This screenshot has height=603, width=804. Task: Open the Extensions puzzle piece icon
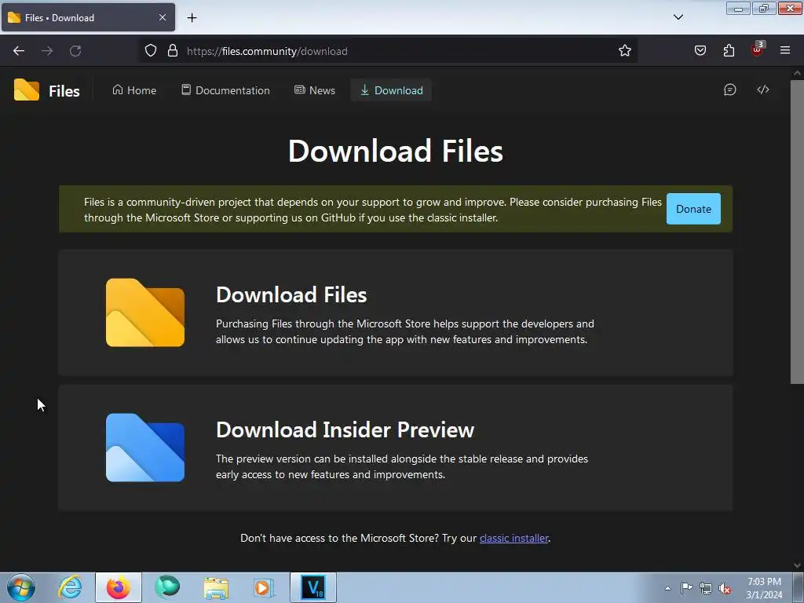click(729, 51)
